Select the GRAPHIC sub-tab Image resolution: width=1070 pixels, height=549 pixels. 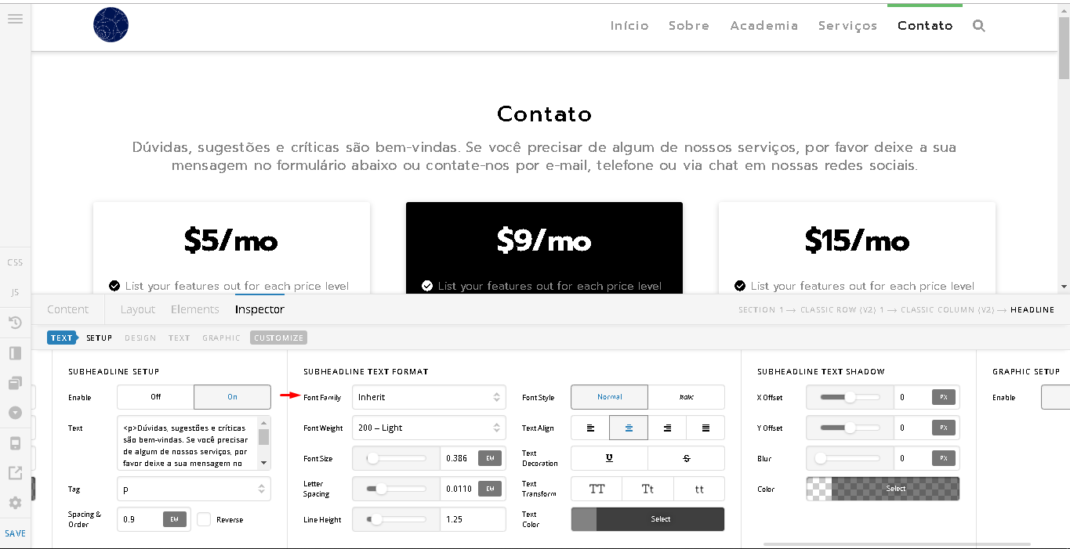tap(222, 338)
